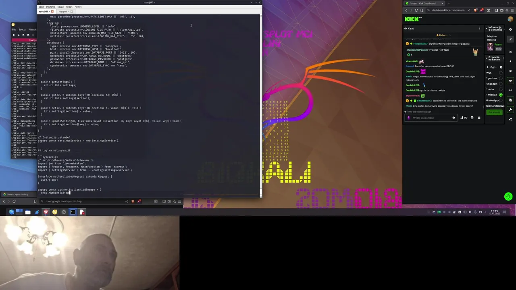This screenshot has height=290, width=516.
Task: Click username stormmedia in chat
Action: click(412, 95)
